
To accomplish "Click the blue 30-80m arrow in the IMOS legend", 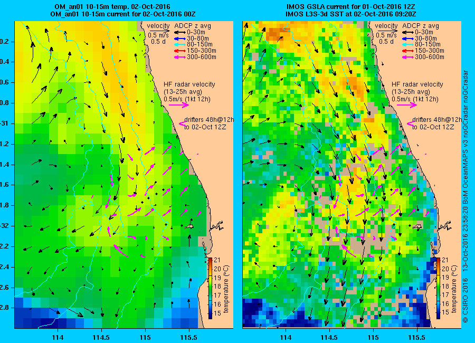I will (408, 39).
